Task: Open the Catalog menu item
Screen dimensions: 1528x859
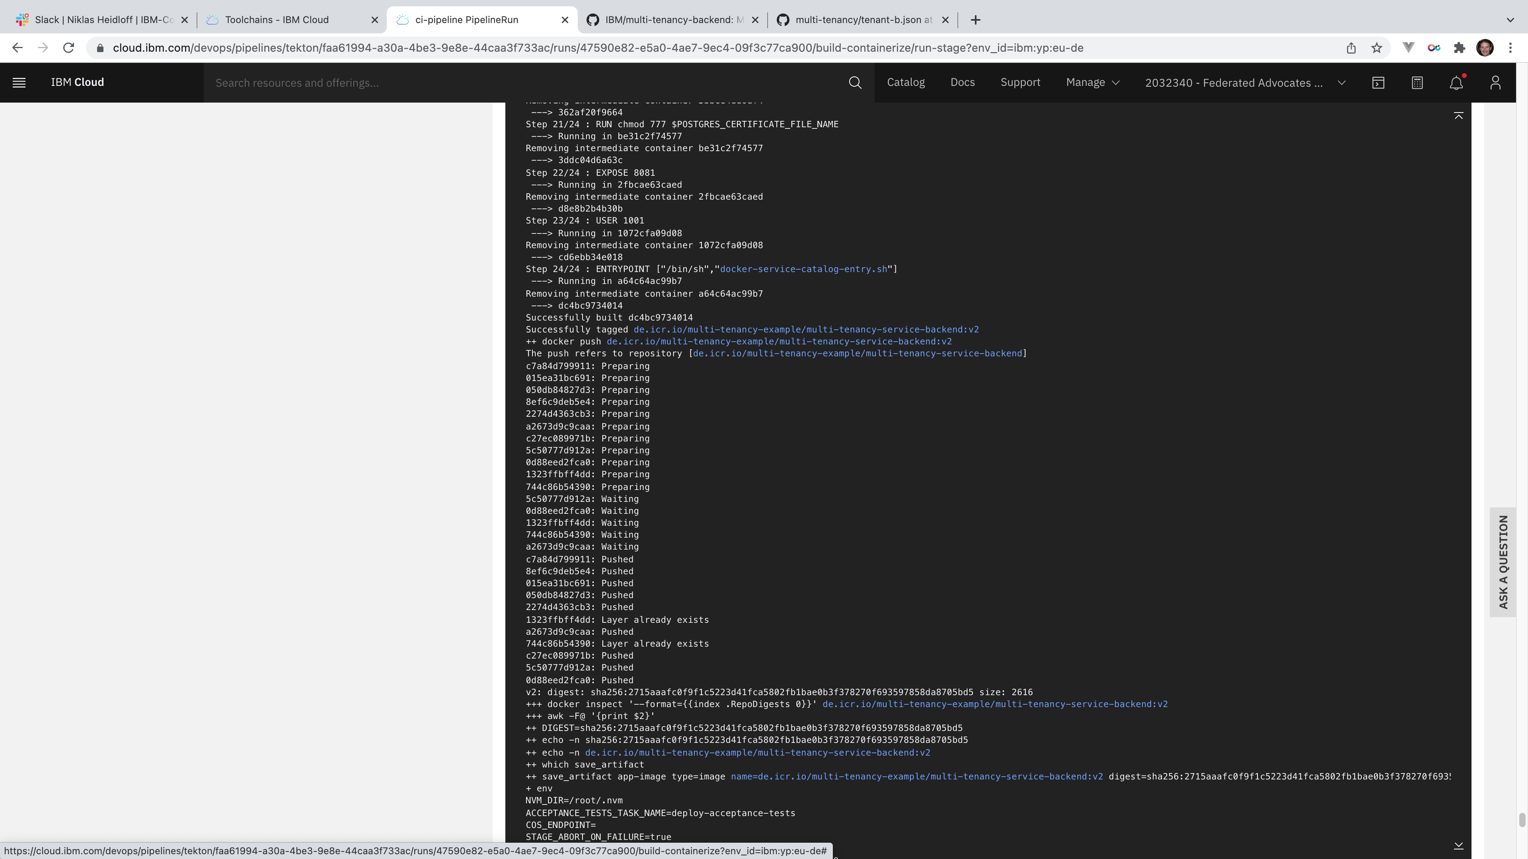Action: pos(905,82)
